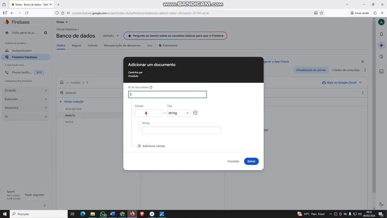
Task: Click Iniciar coleção
Action: click(x=71, y=102)
